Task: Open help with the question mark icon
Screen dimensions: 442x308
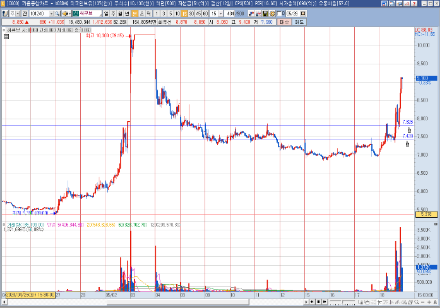Action: tap(414, 3)
